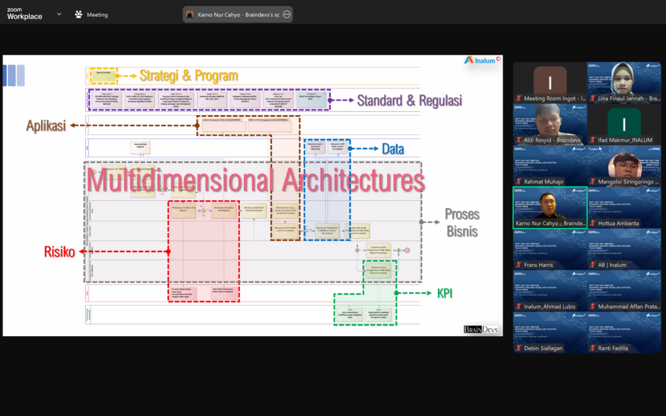The image size is (666, 416).
Task: Click the Inalum logo on the shared slide
Action: point(482,60)
